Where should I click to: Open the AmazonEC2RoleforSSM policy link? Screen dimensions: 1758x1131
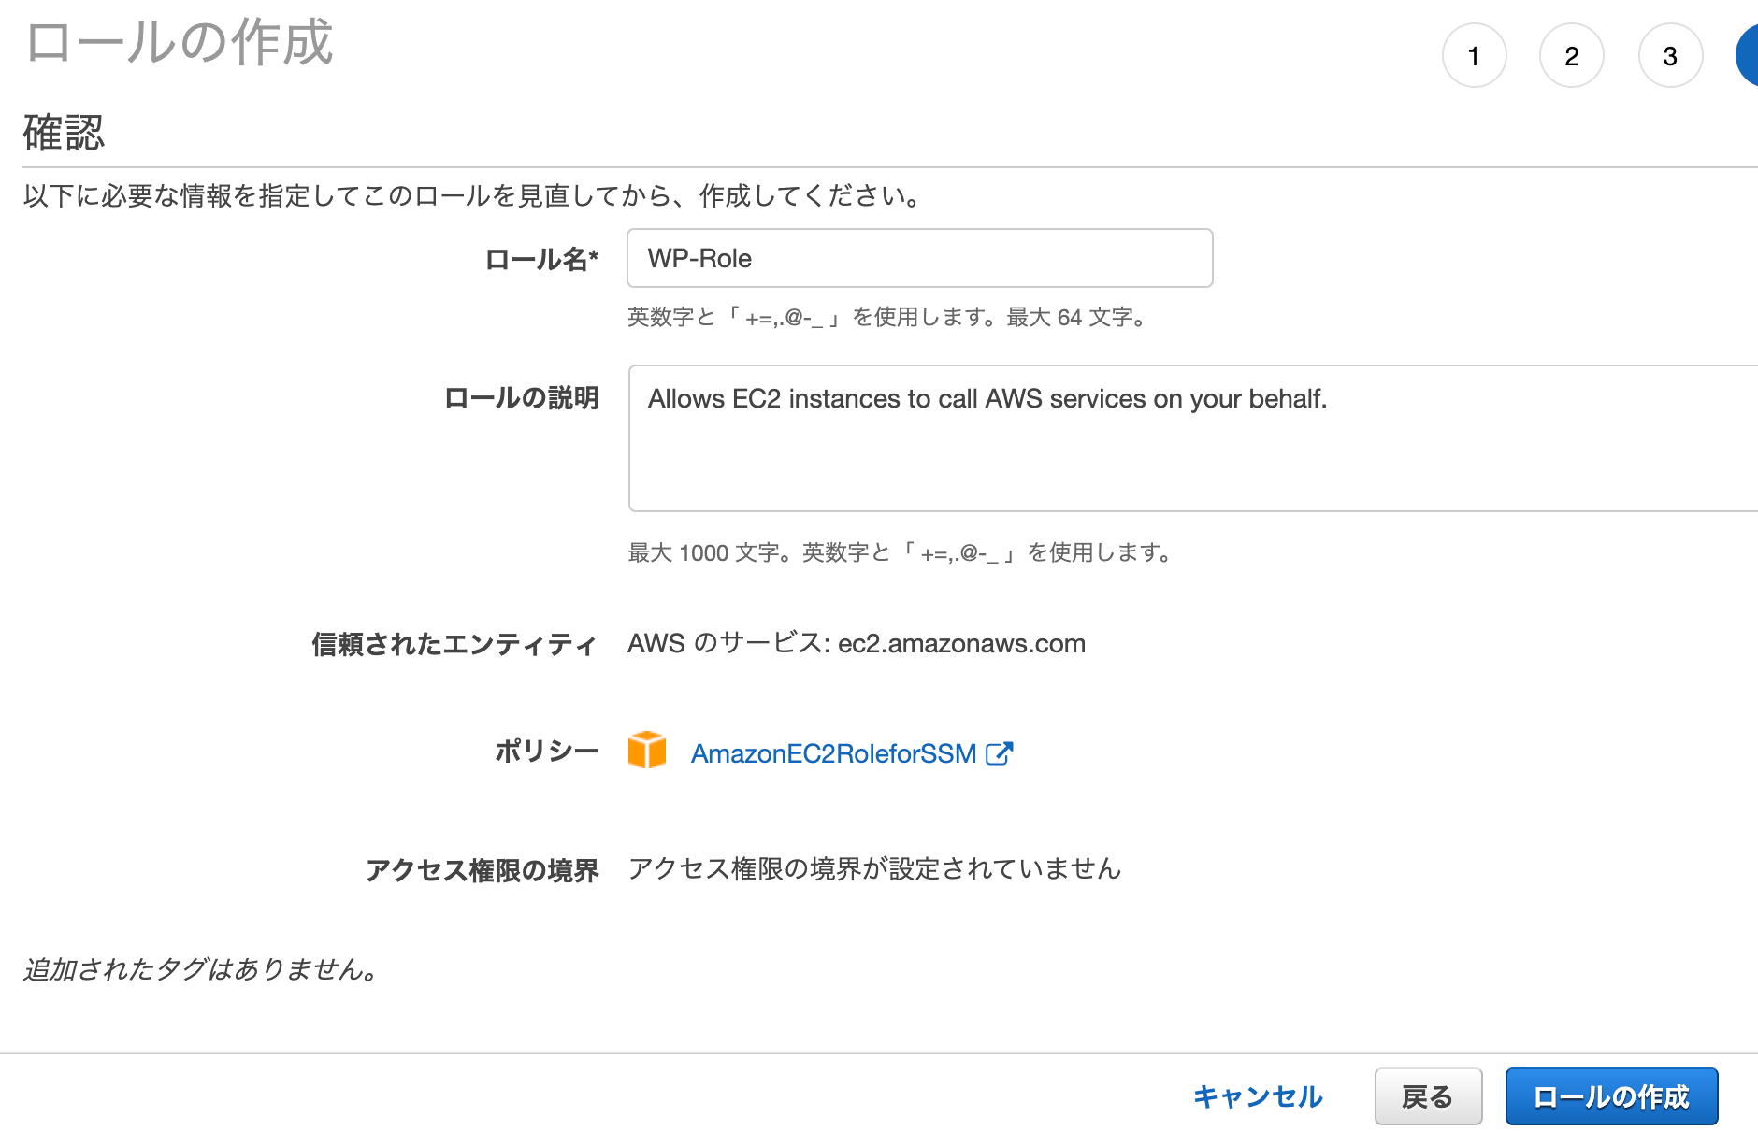tap(833, 753)
